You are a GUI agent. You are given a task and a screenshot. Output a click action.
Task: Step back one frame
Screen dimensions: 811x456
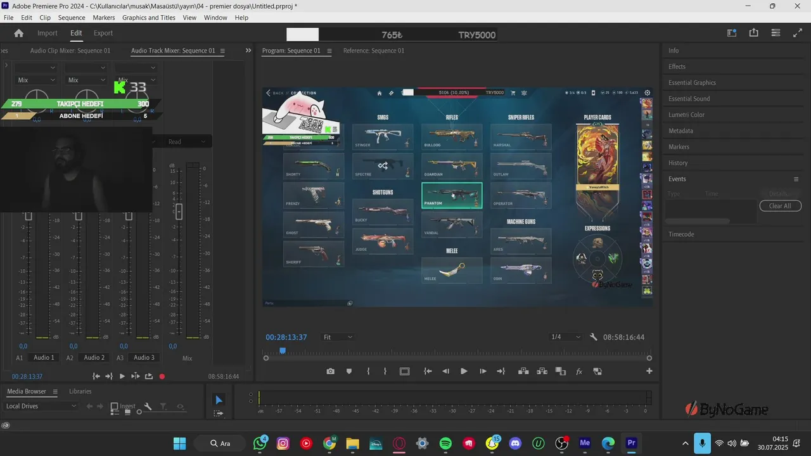(x=446, y=372)
